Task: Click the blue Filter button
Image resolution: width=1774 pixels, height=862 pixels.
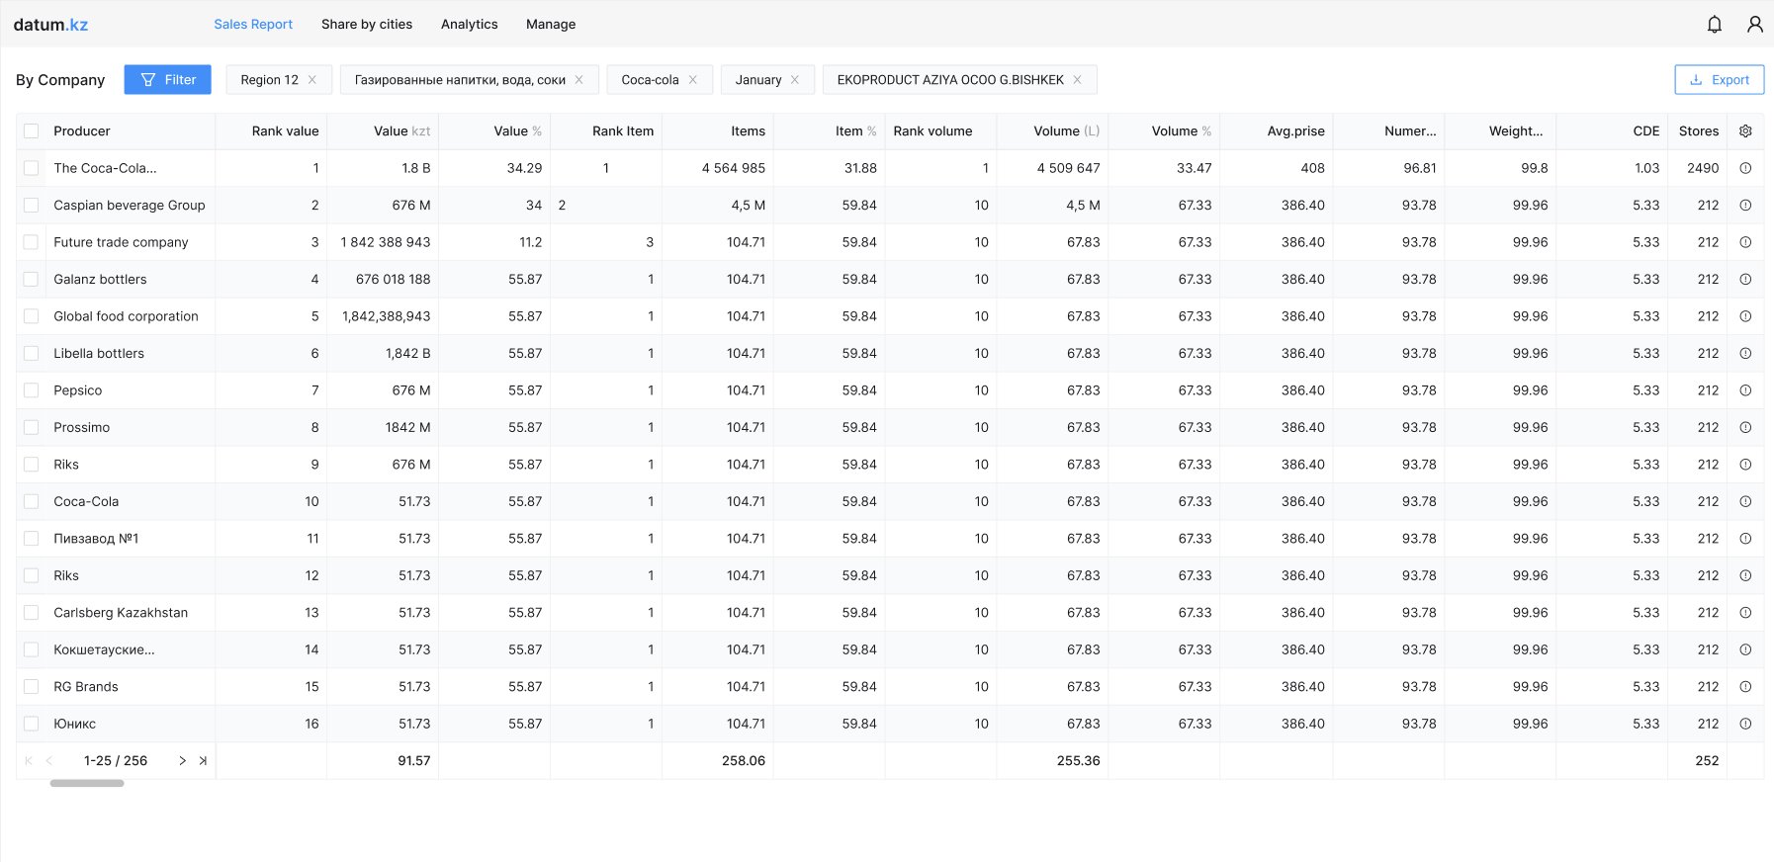Action: [x=167, y=80]
